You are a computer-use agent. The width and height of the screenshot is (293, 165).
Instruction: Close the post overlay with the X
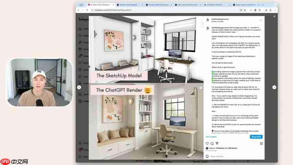[274, 16]
